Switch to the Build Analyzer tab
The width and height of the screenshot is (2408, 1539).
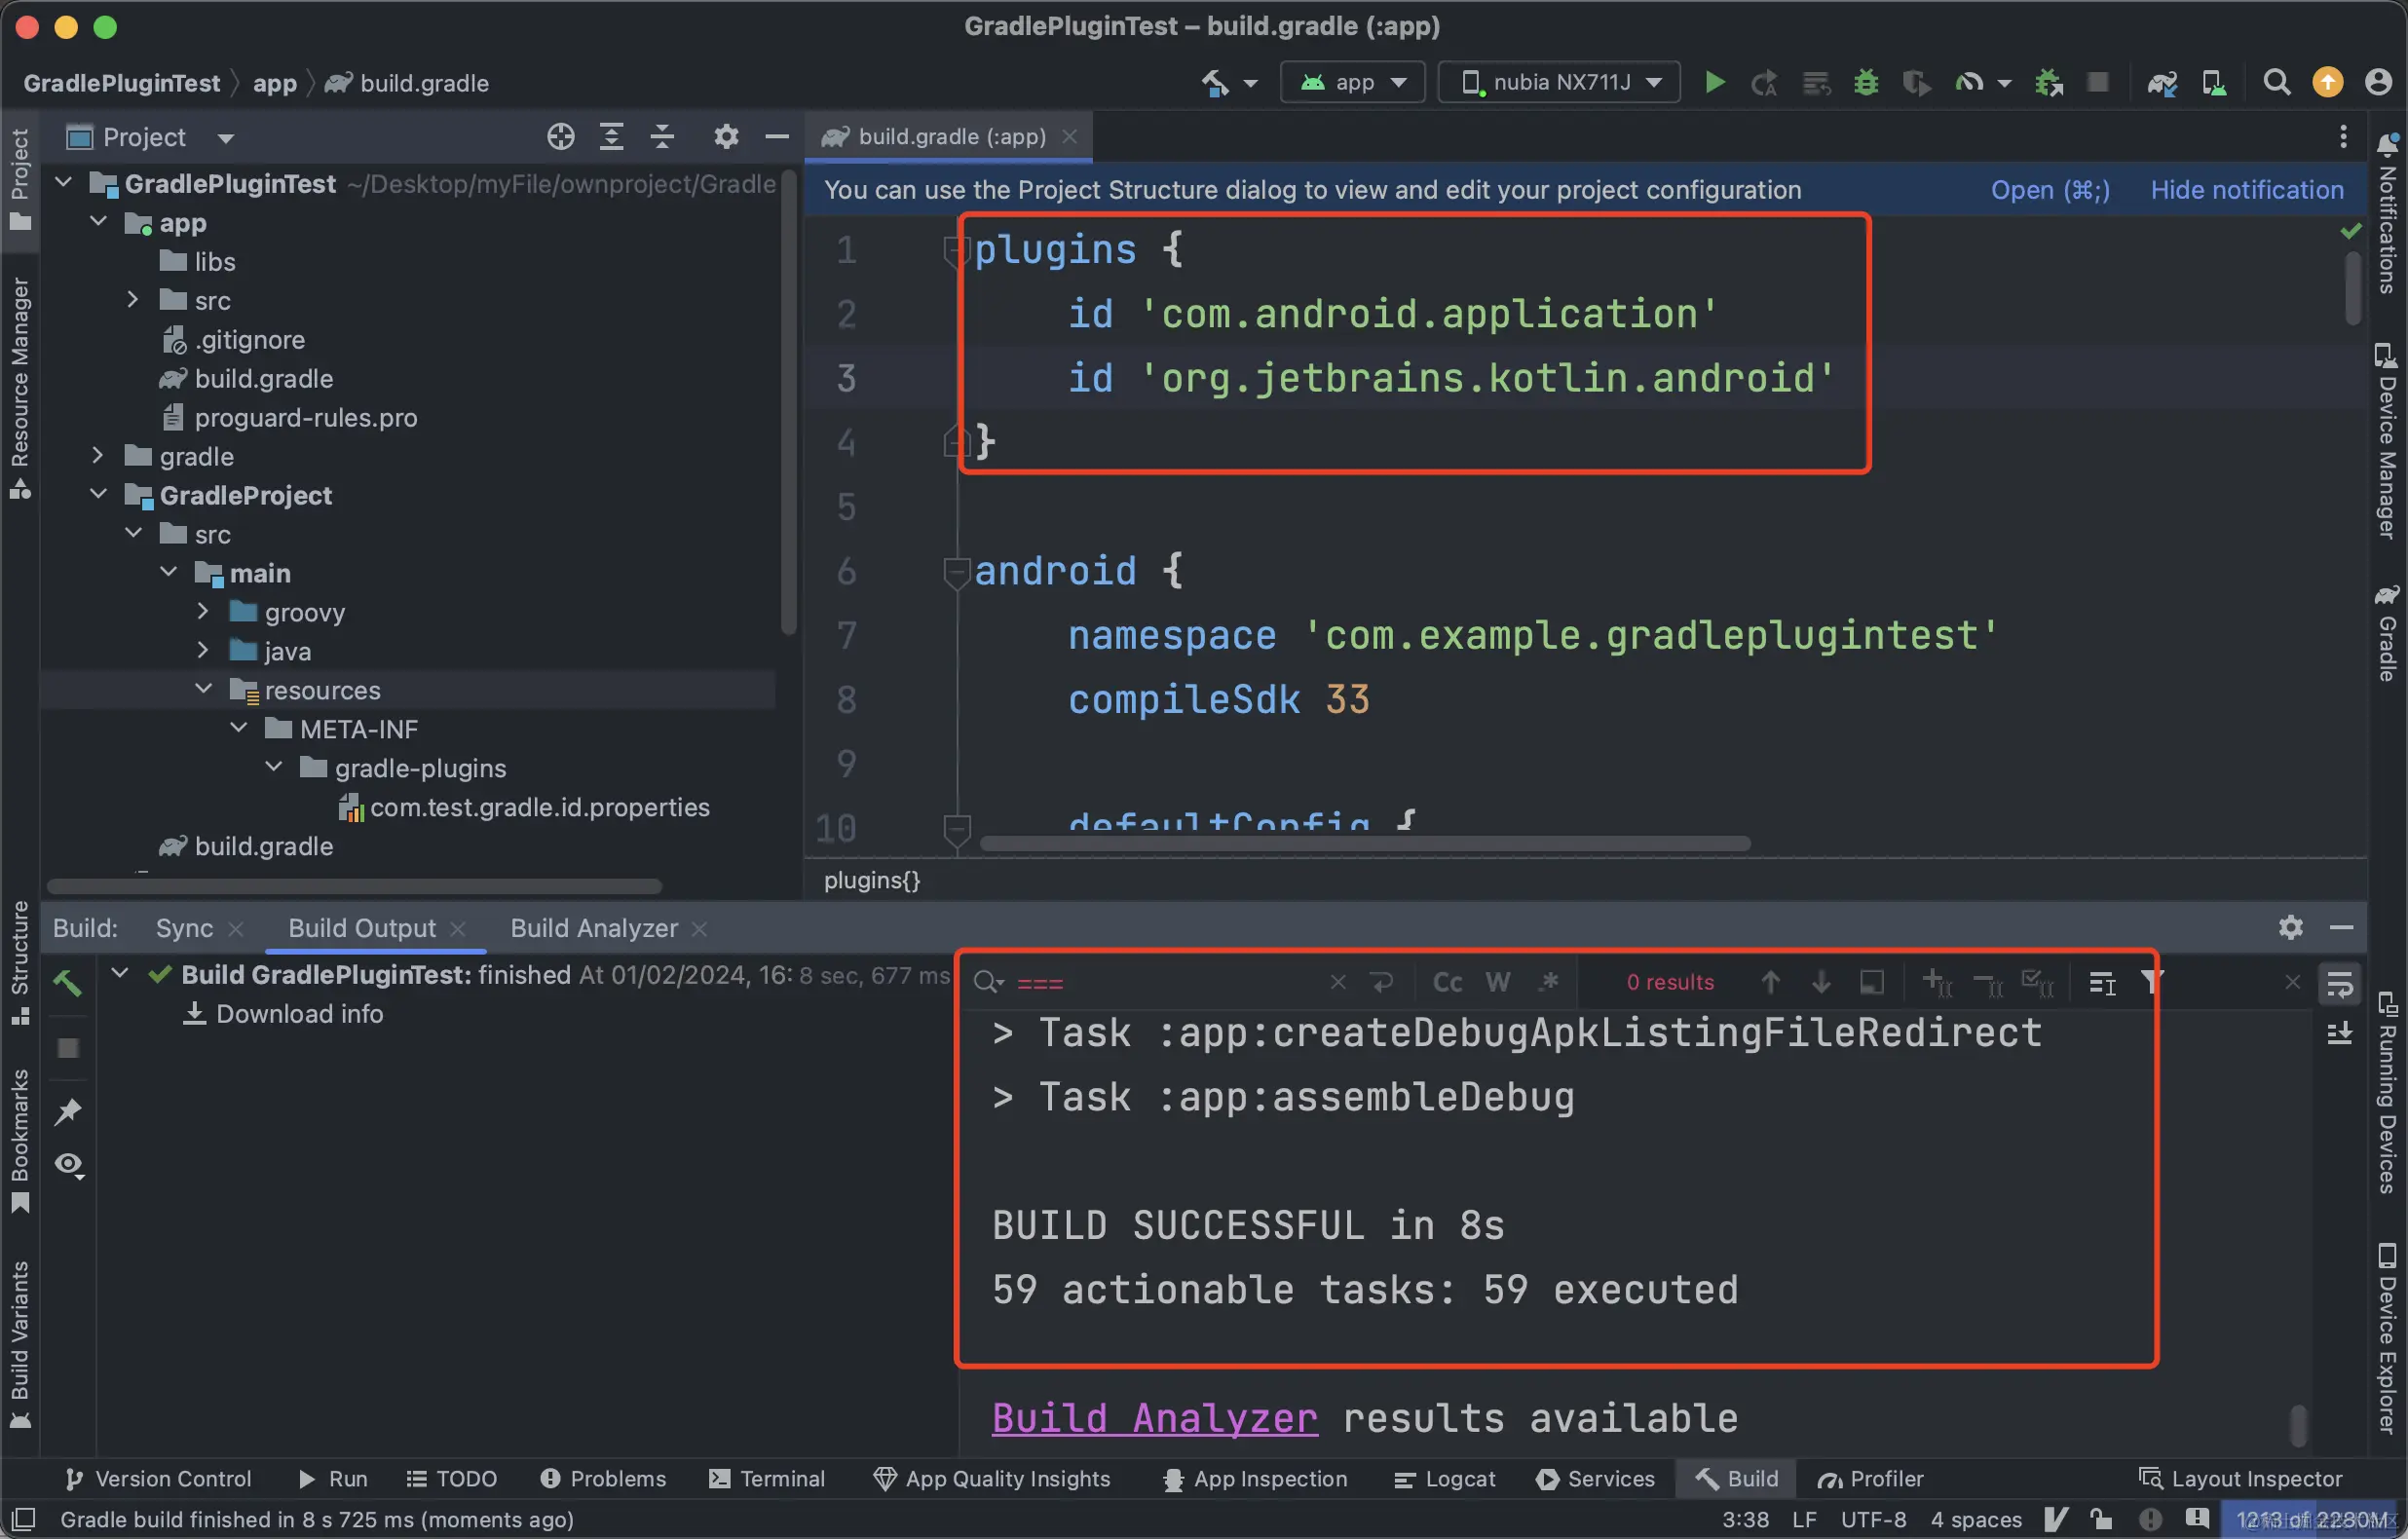pos(593,928)
